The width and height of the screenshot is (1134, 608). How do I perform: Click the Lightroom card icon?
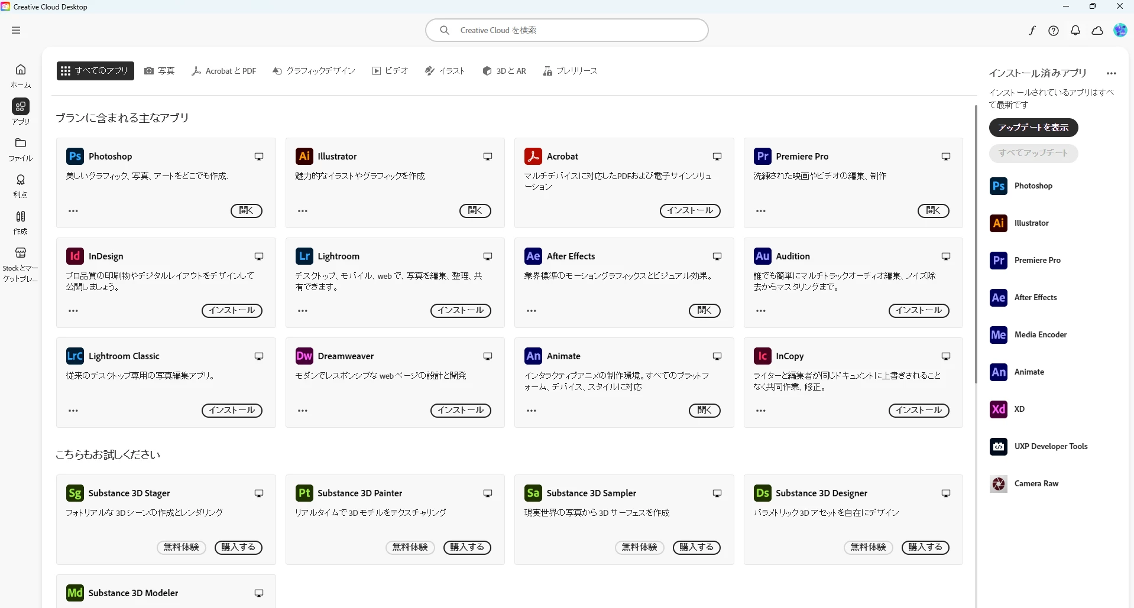click(x=304, y=256)
